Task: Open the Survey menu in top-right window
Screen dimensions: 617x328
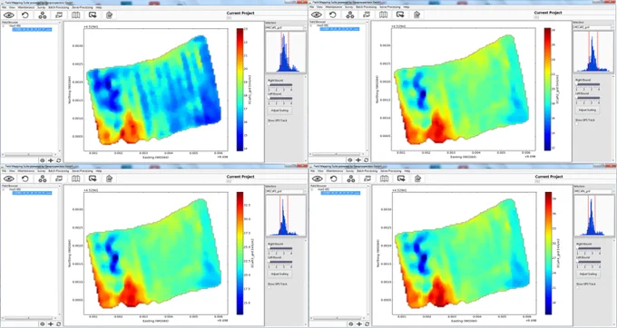Action: [349, 7]
